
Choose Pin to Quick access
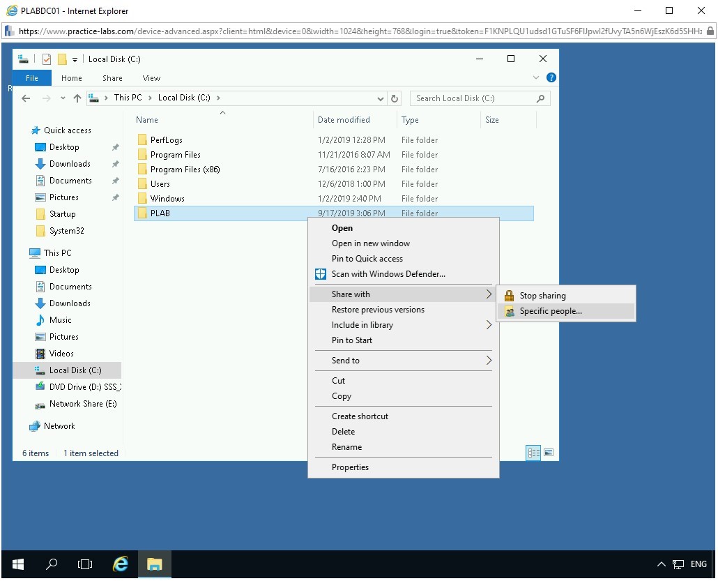367,259
